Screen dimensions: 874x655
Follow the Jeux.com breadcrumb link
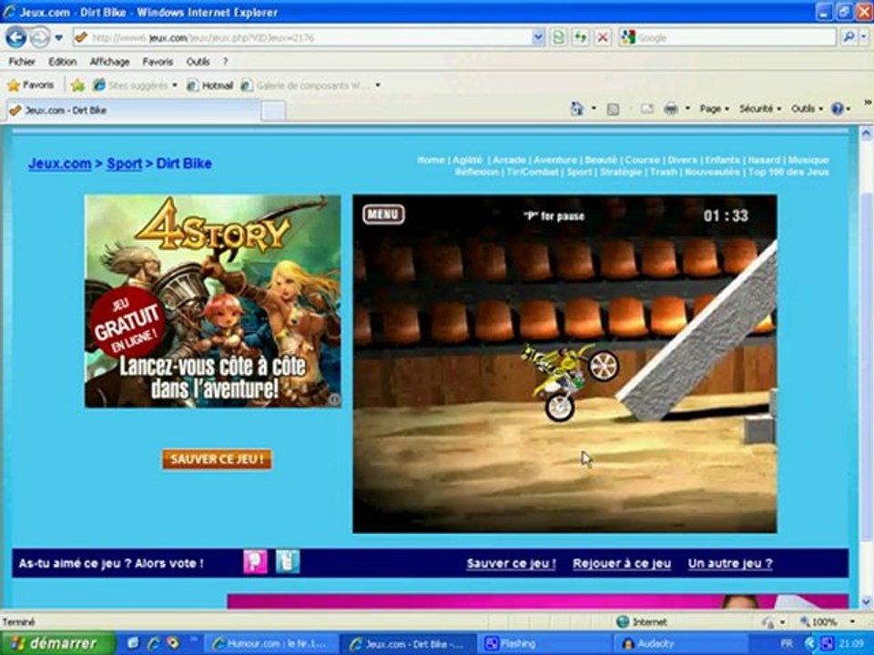click(60, 164)
